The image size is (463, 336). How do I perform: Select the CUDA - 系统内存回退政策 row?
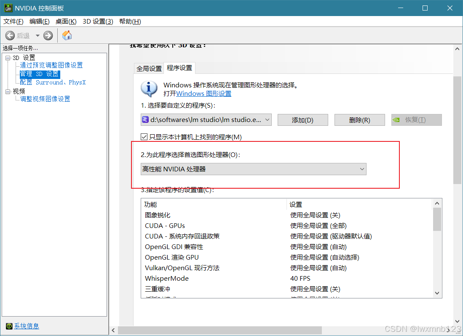point(287,236)
